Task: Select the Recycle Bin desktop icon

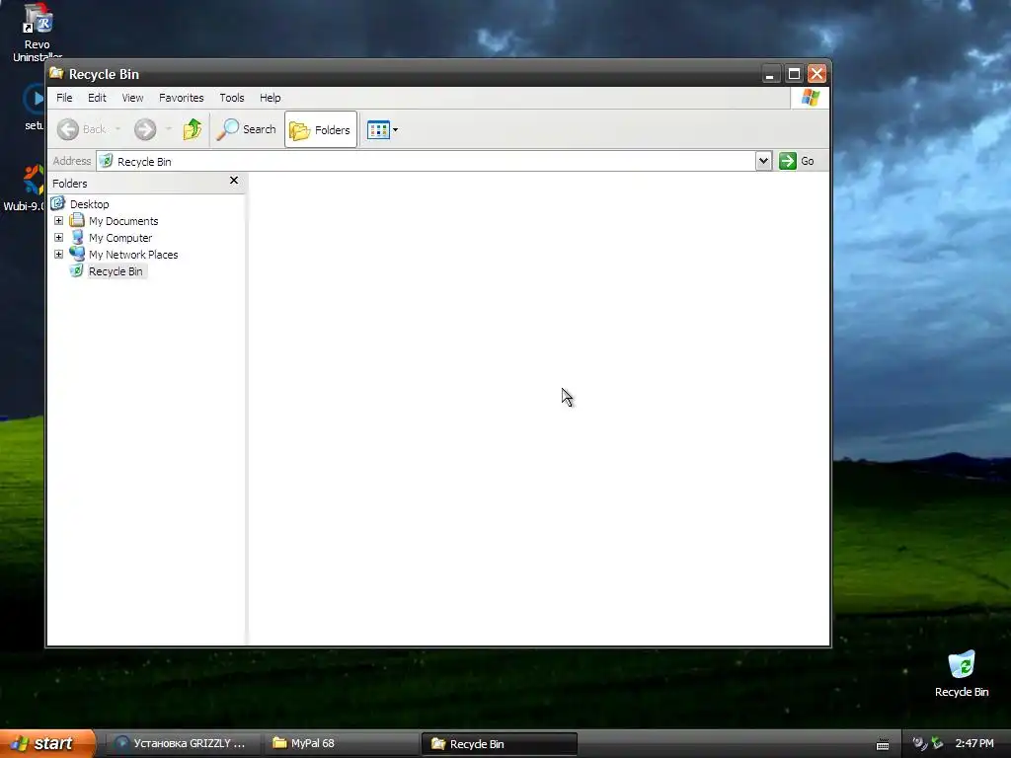Action: pos(962,674)
